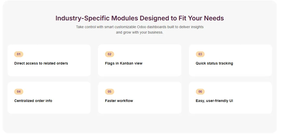Select the "Flags in Kanban view" title
The width and height of the screenshot is (285, 134).
coord(123,63)
